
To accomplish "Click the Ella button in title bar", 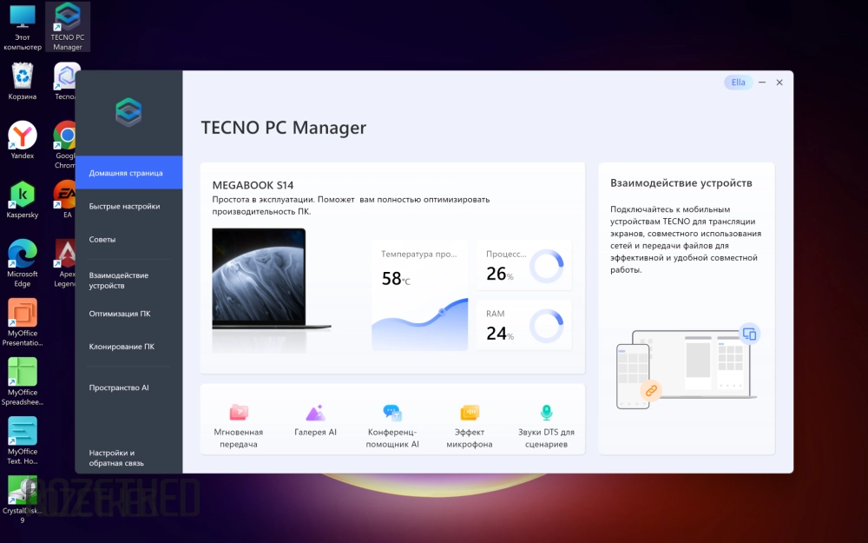I will pyautogui.click(x=738, y=83).
